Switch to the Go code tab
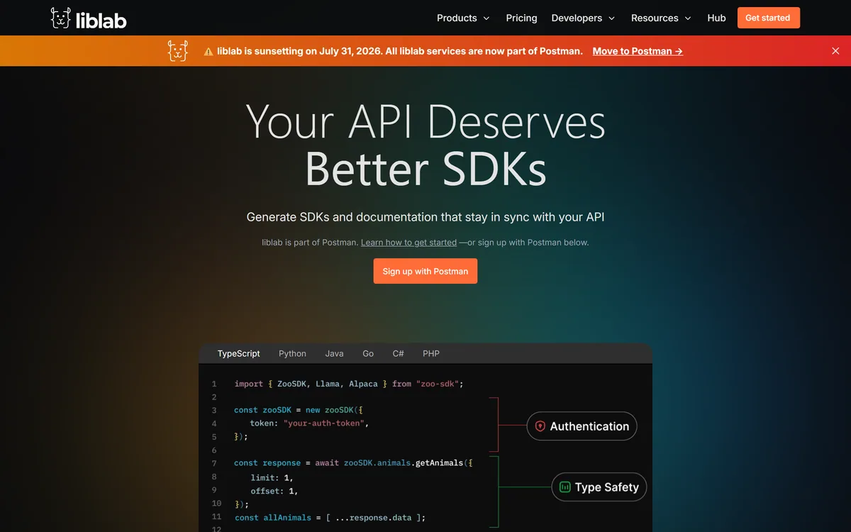The width and height of the screenshot is (851, 532). click(368, 353)
